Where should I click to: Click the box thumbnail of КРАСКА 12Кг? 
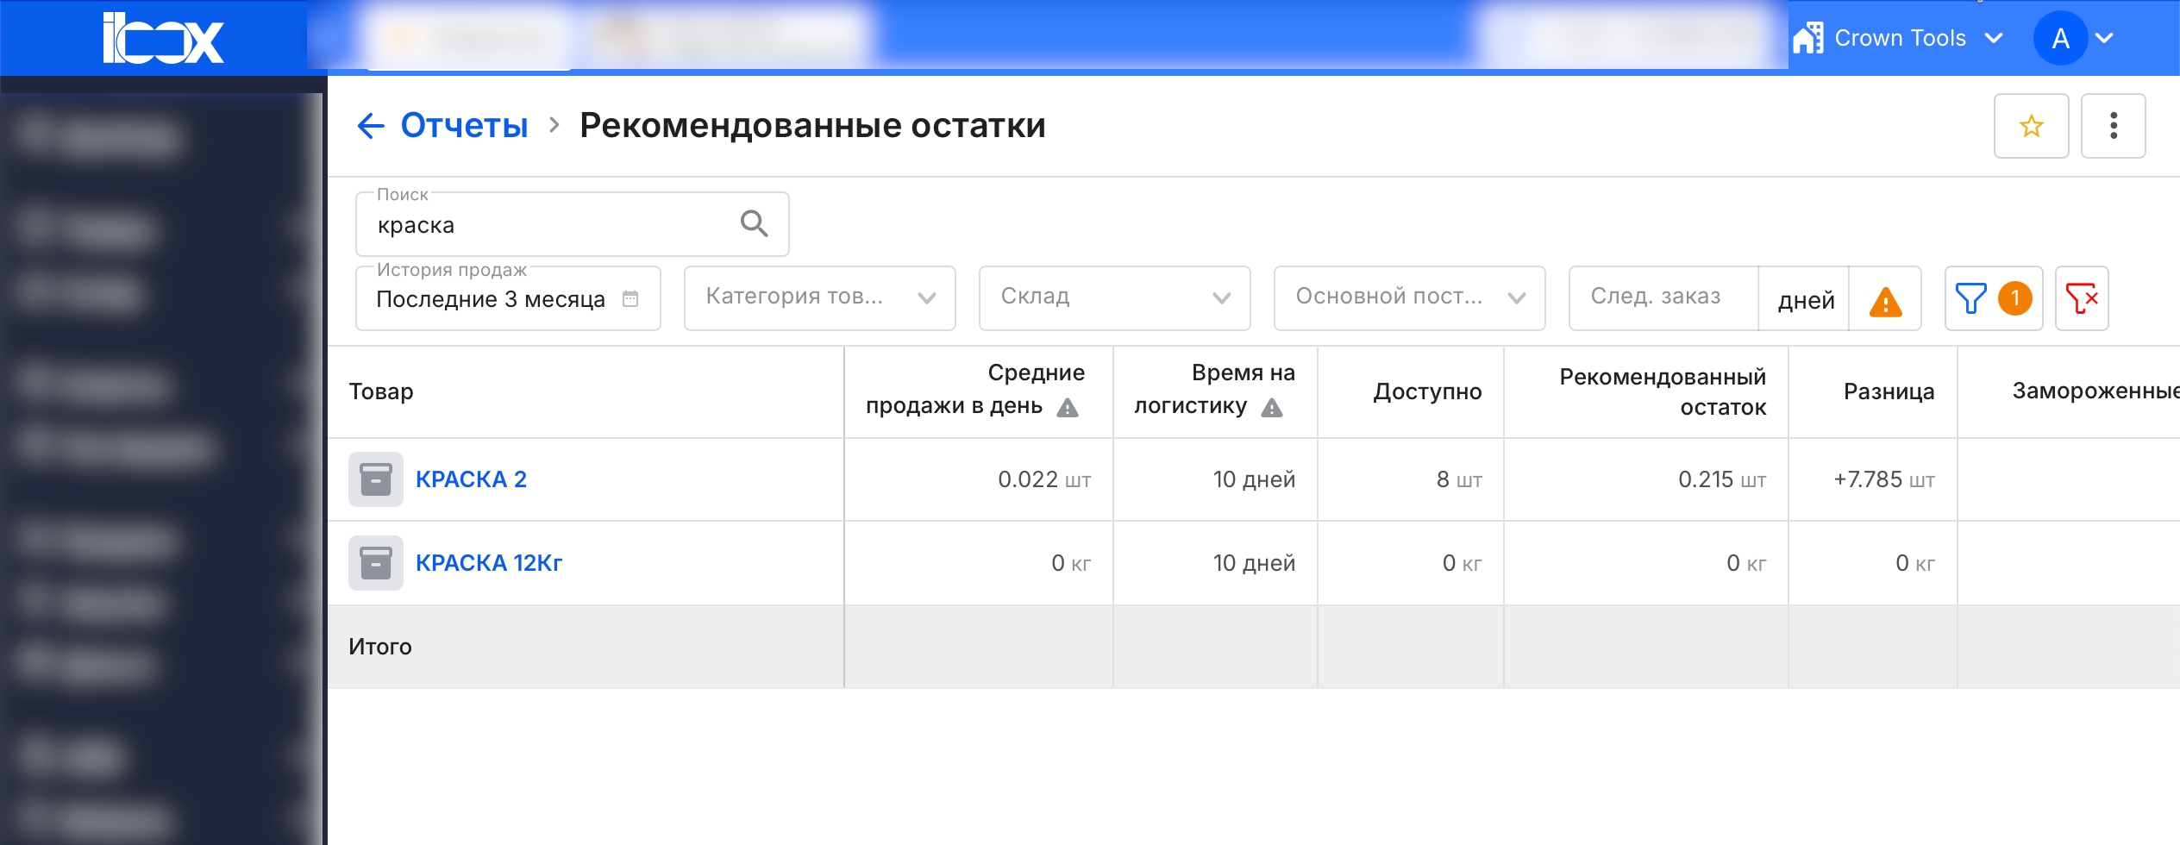point(376,563)
